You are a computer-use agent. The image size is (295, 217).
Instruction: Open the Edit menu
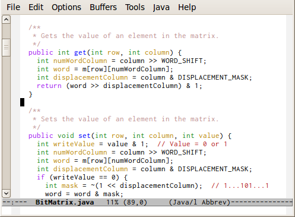click(x=36, y=7)
